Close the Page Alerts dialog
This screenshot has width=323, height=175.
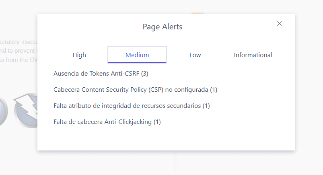[x=280, y=24]
